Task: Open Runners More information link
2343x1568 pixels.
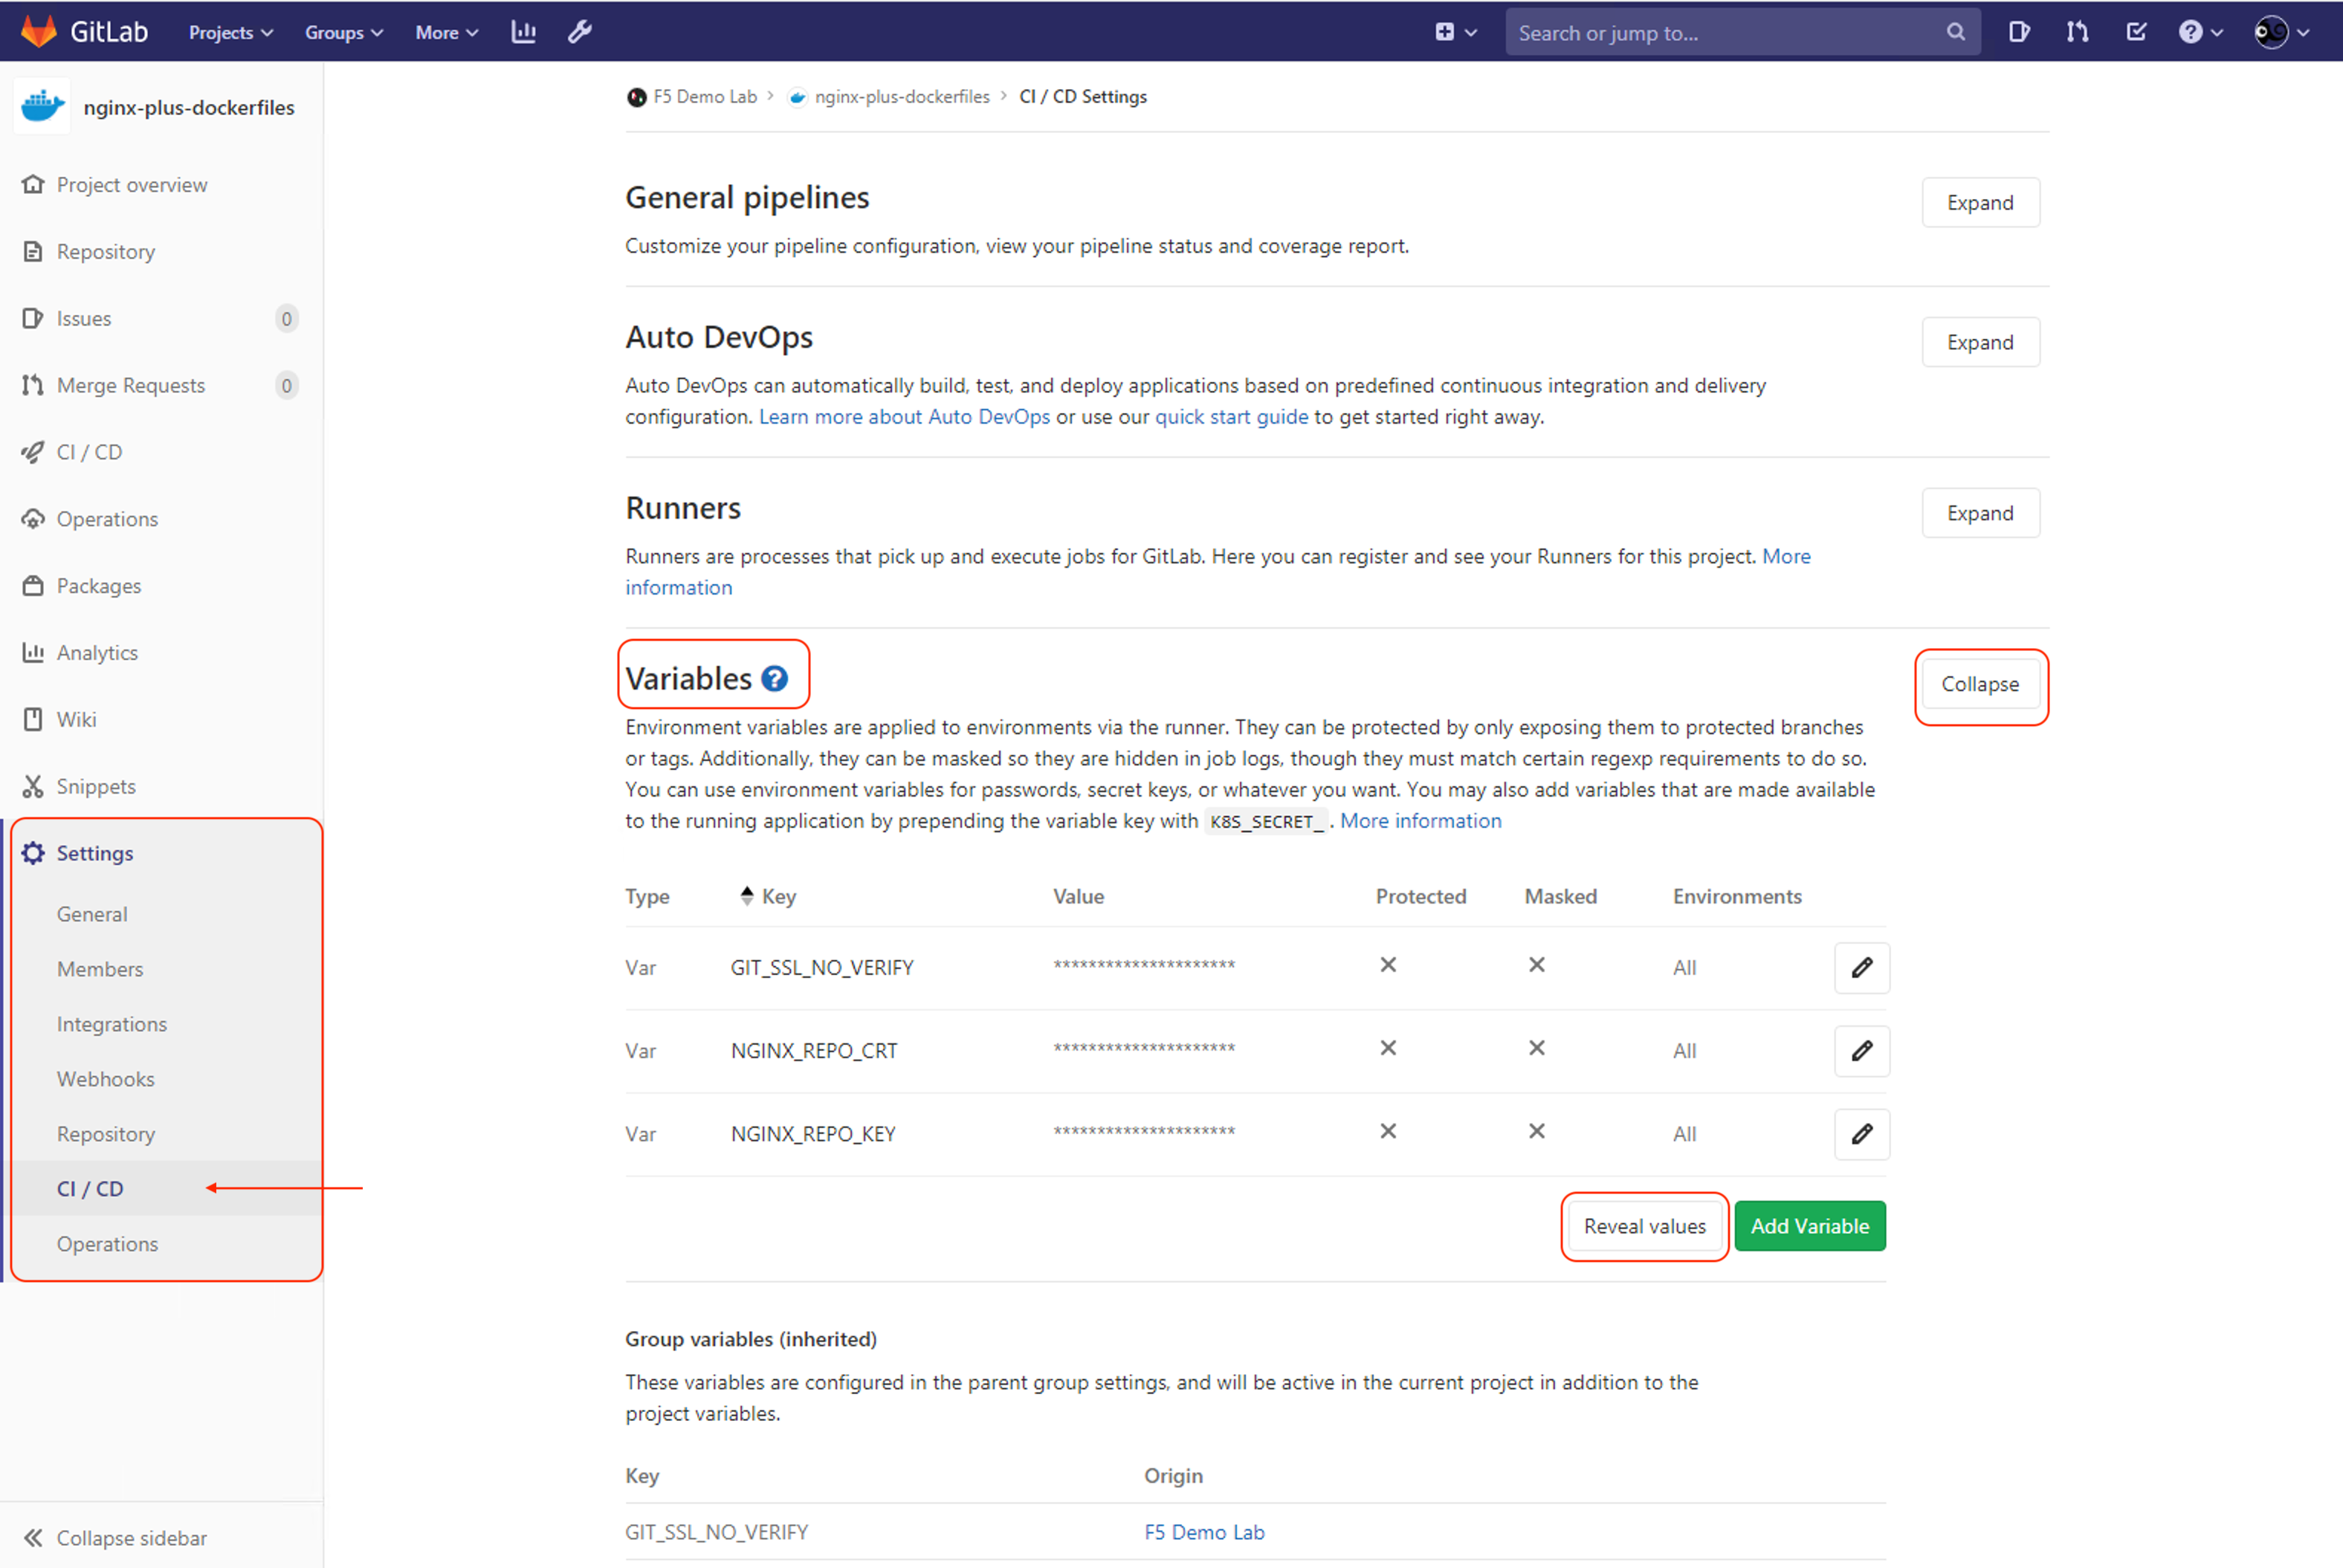Action: click(1786, 556)
